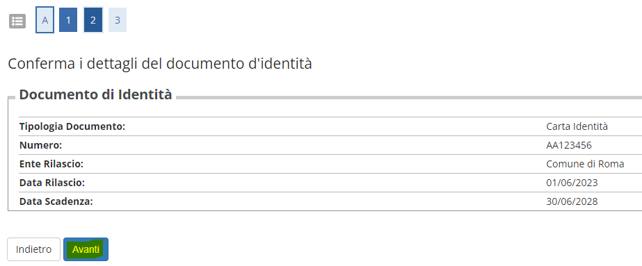Go to step A in wizard
This screenshot has width=642, height=266.
[45, 19]
